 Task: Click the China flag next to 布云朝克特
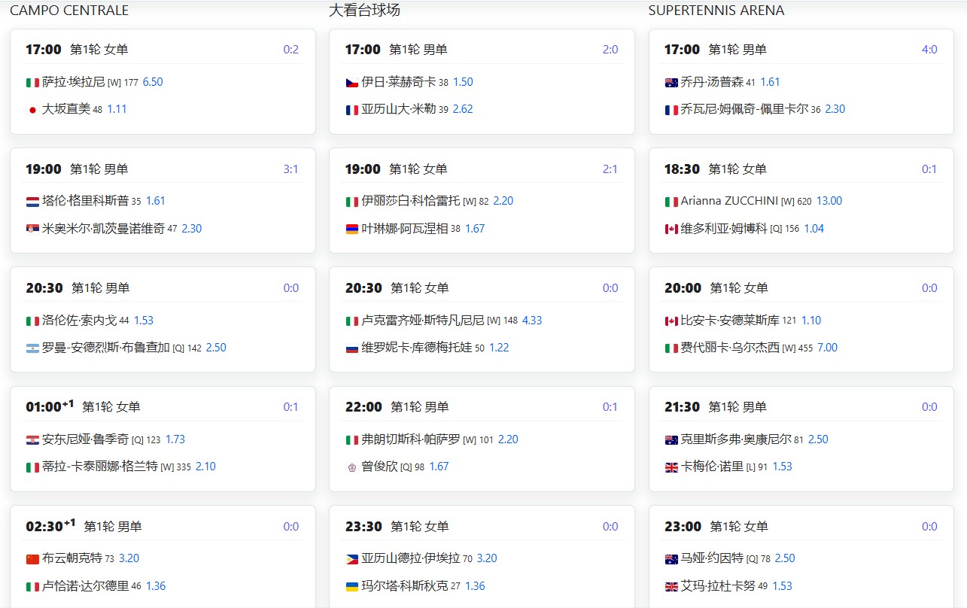[32, 559]
